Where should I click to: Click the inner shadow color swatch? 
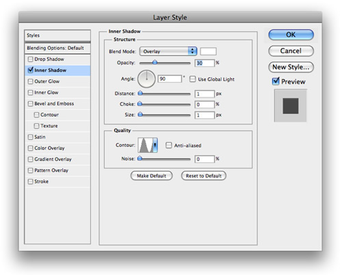208,51
